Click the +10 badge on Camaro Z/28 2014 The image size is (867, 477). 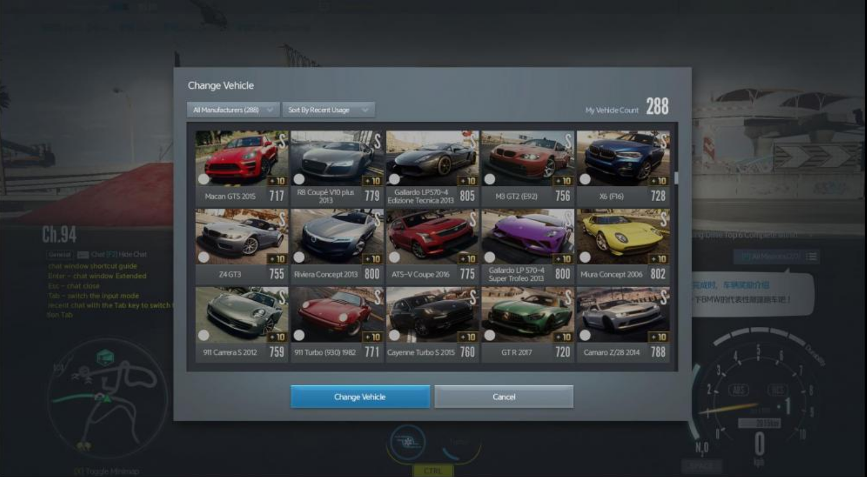pyautogui.click(x=659, y=337)
